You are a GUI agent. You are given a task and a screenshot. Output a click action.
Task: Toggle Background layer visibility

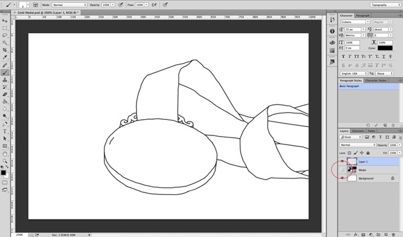point(342,178)
